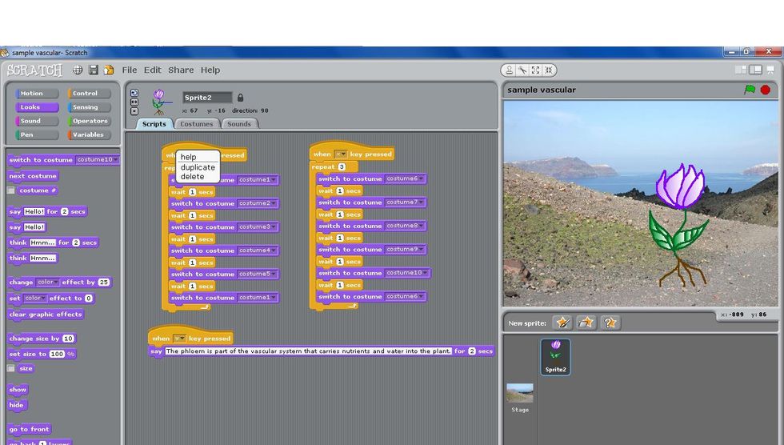
Task: Open the color effect dropdown in change block
Action: point(57,282)
